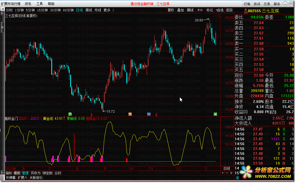Select the 15分钟 period
296x183 pixels.
point(42,10)
